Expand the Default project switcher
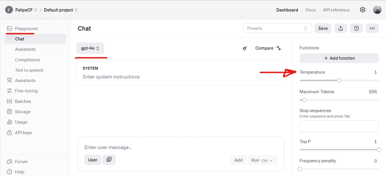386x176 pixels. (x=61, y=10)
